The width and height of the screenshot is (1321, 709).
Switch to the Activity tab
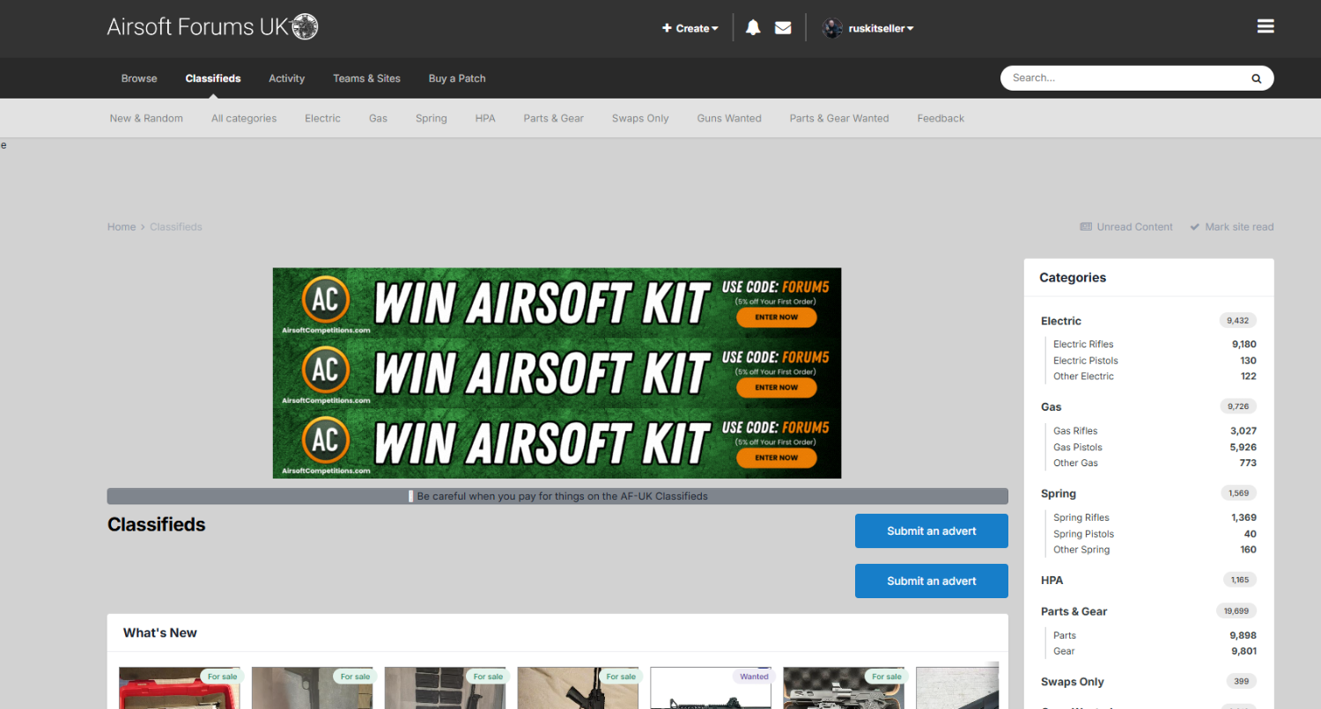(x=286, y=78)
